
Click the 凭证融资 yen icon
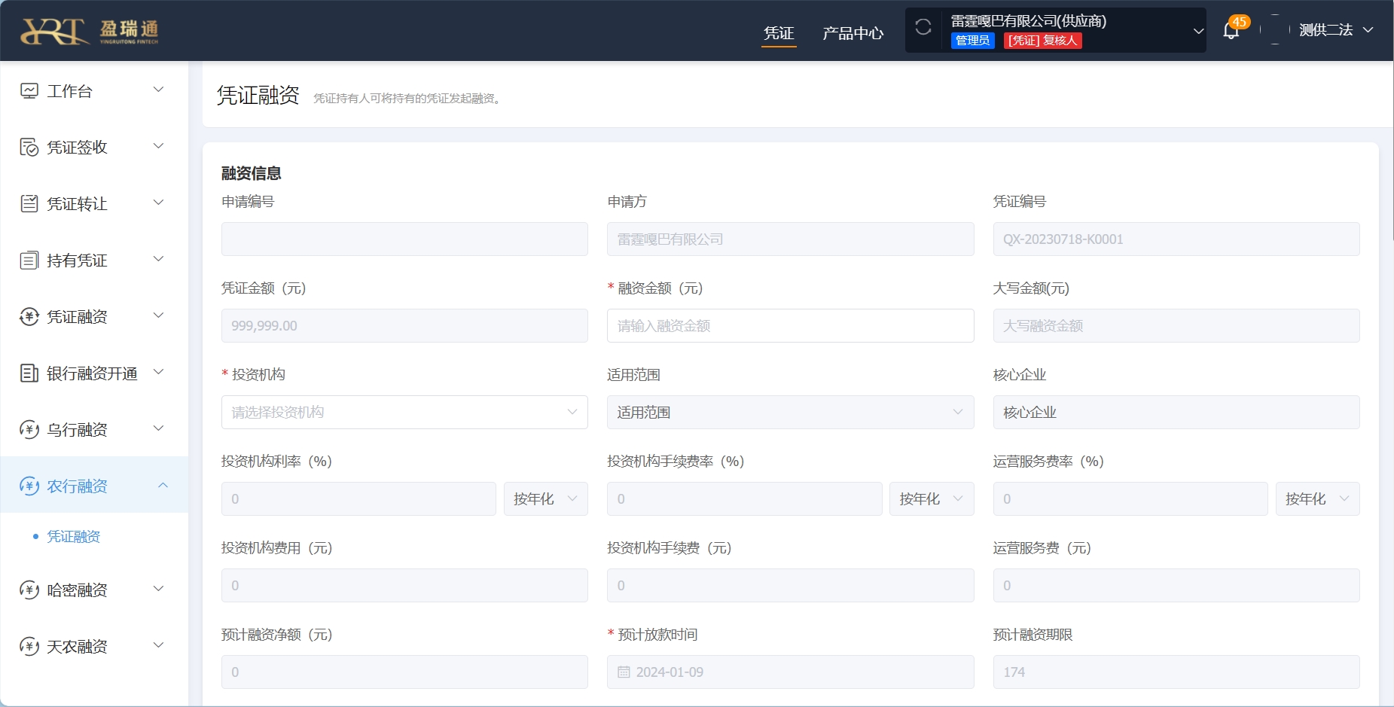point(29,317)
